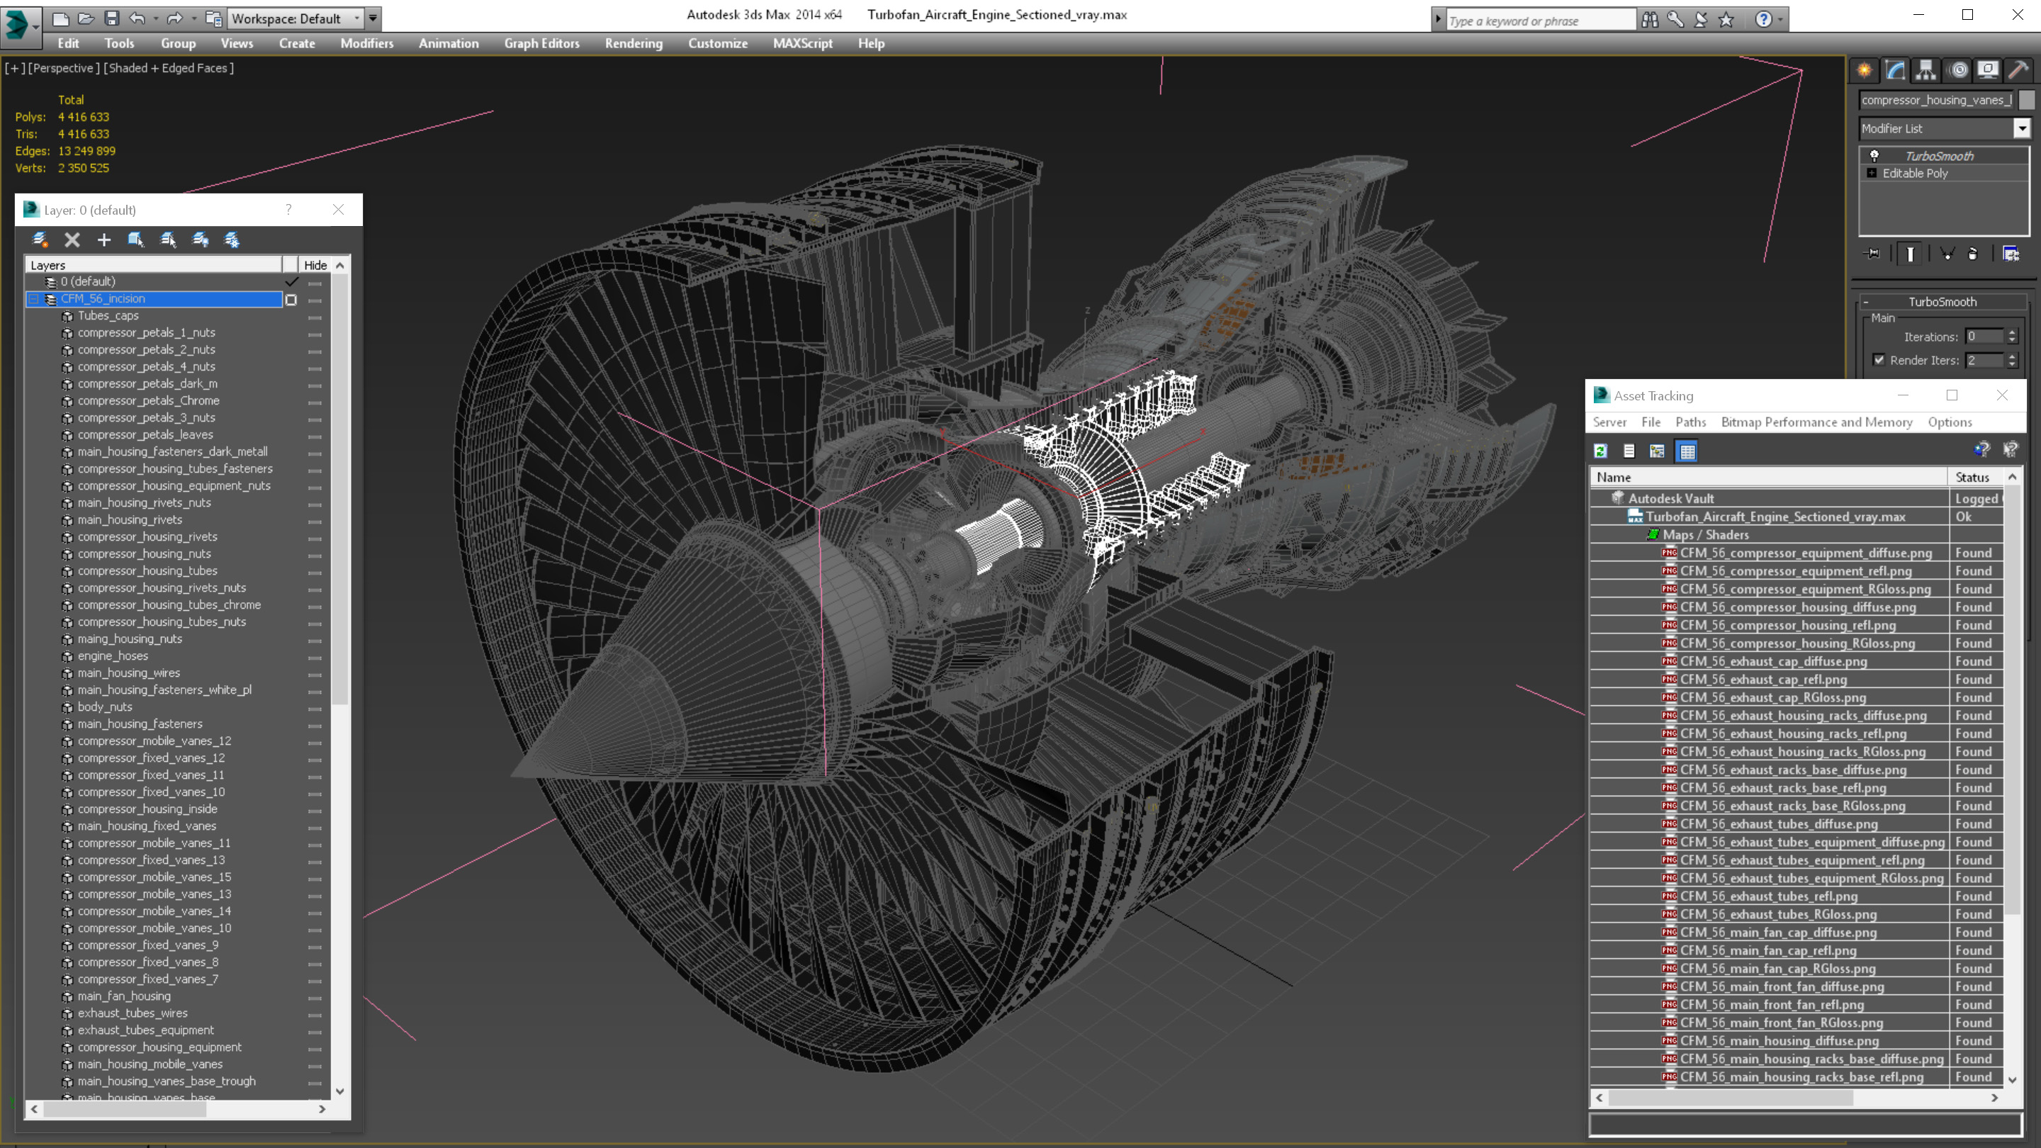
Task: Click the New Scene icon in quick access toolbar
Action: [60, 18]
